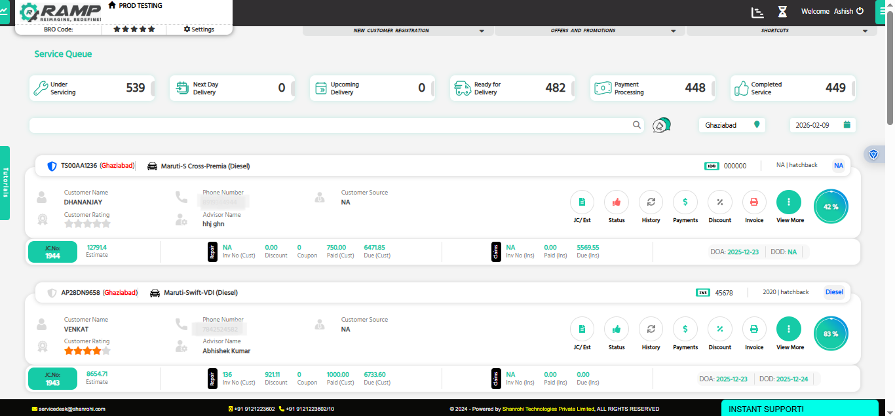Click the INSTANT SUPPORT button
This screenshot has width=895, height=416.
click(799, 408)
